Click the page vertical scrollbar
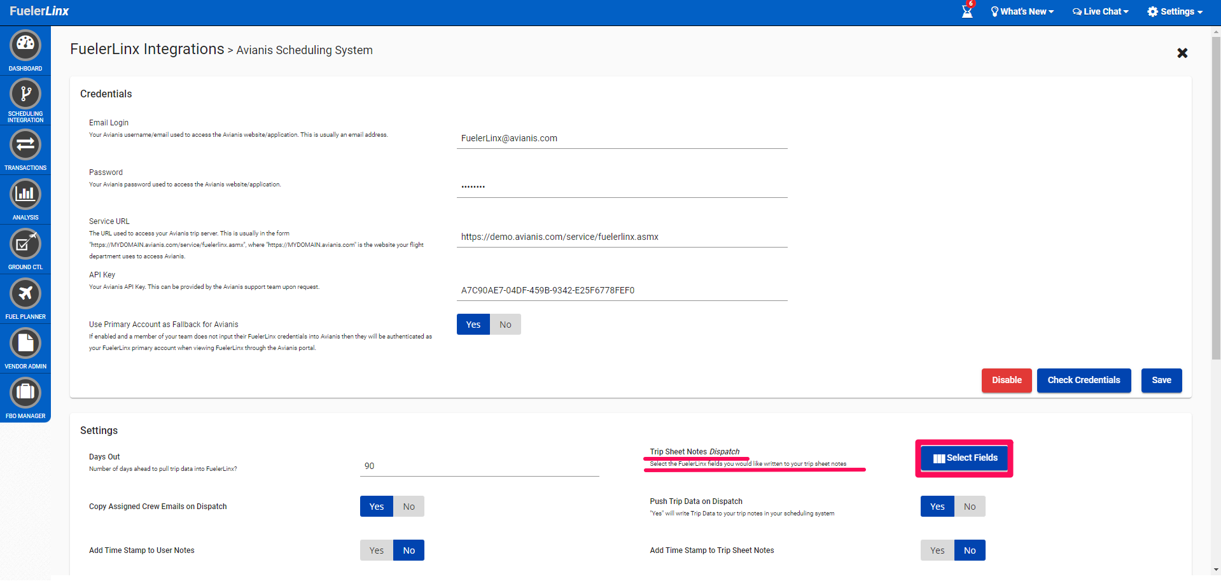Viewport: 1221px width, 588px height. (1216, 197)
